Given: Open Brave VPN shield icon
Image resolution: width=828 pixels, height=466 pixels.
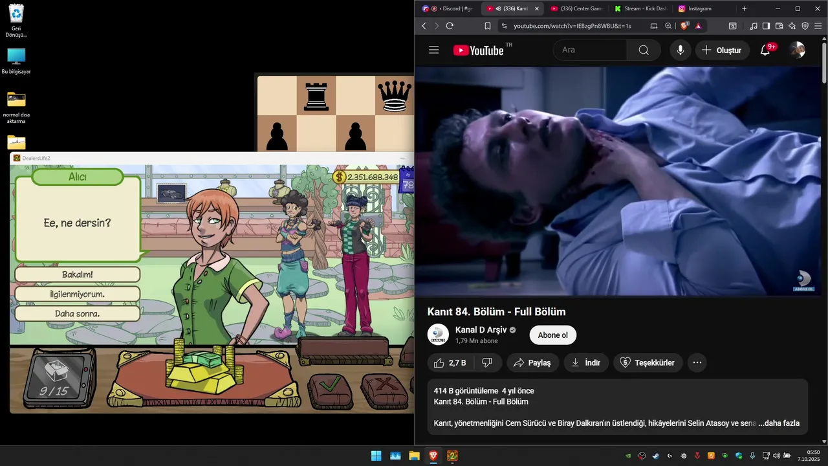Looking at the screenshot, I should coord(805,26).
